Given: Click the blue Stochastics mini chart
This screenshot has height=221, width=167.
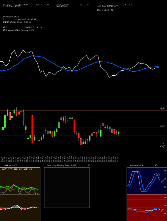Looking at the screenshot, I should tap(147, 181).
